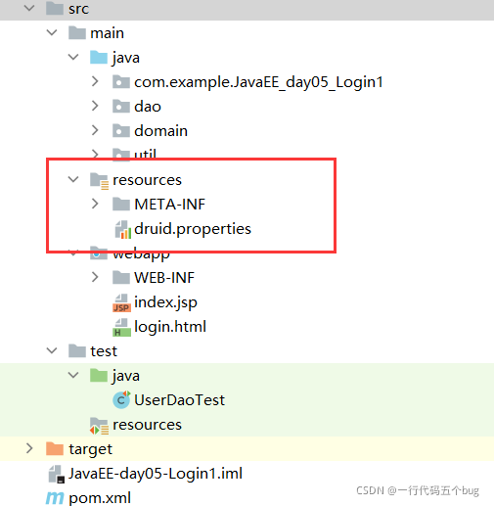Expand the com.example.JavaEE_day05_Login1 package
494x506 pixels.
95,81
